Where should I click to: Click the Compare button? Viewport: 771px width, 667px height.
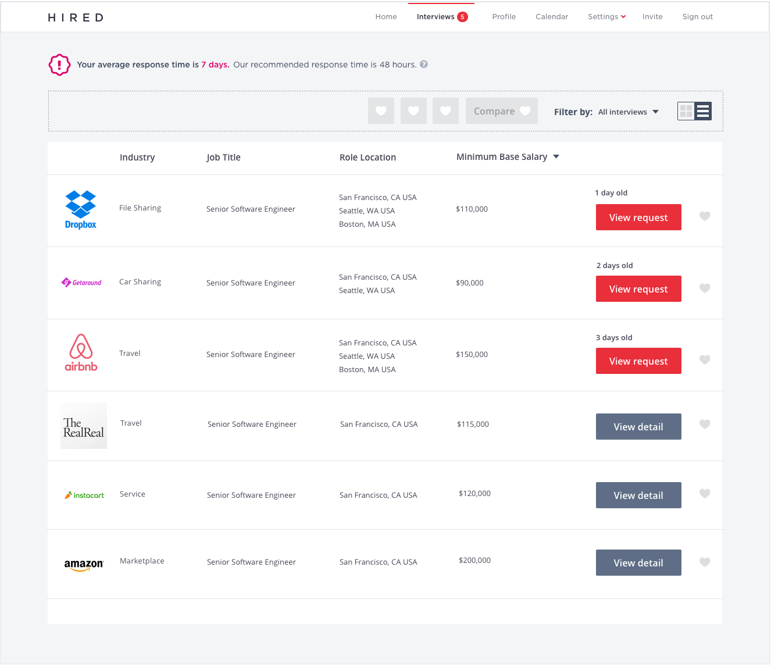tap(502, 110)
